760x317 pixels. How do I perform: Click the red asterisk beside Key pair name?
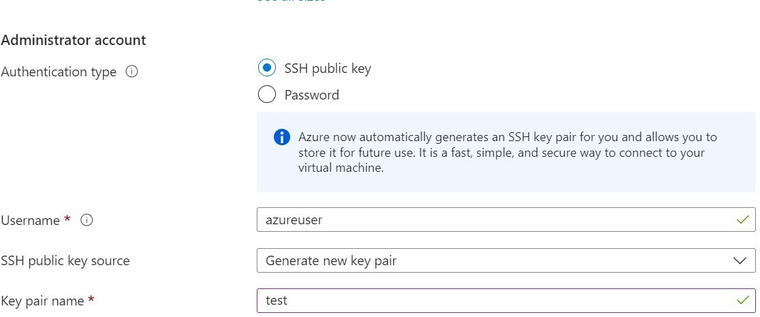[x=91, y=299]
